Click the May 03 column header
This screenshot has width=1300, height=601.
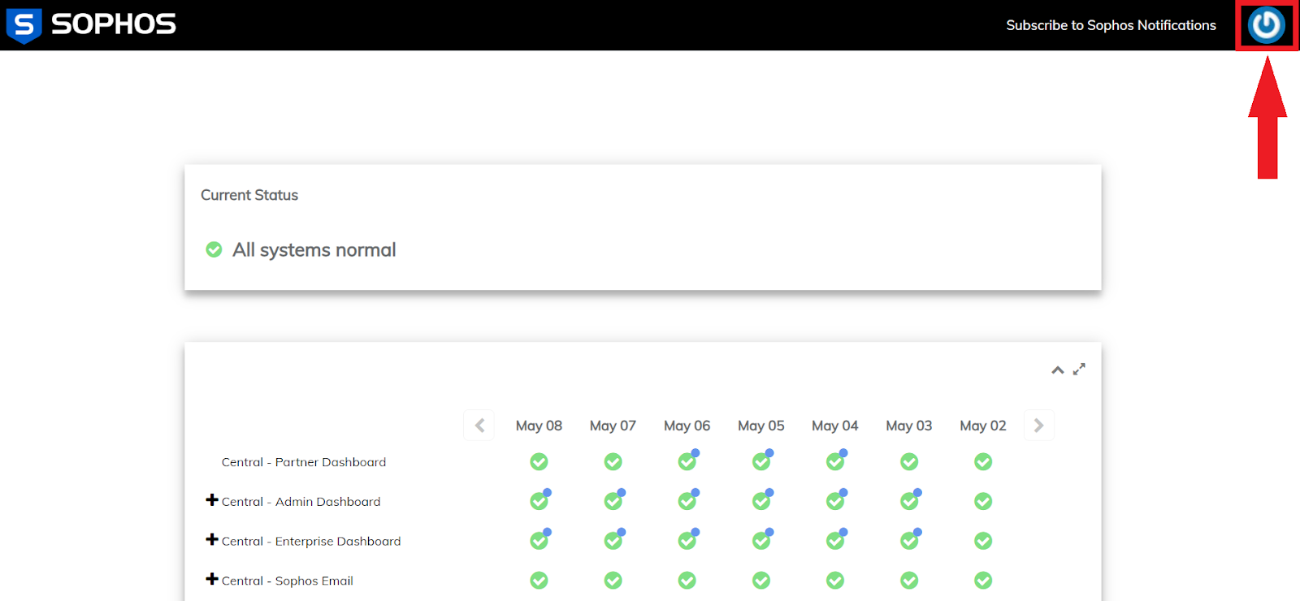pos(908,426)
